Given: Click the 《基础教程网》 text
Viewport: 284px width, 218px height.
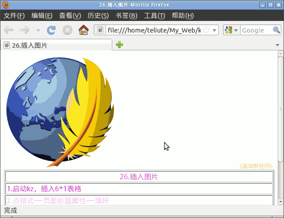Looking at the screenshot, I should (256, 166).
